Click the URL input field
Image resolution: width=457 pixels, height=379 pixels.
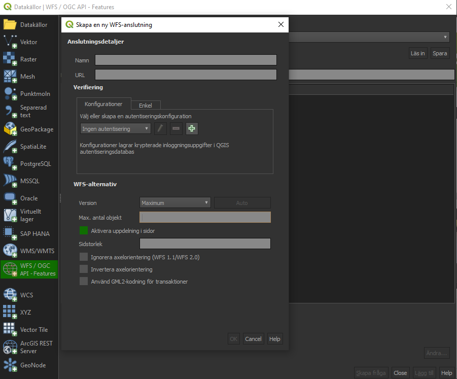(x=186, y=75)
